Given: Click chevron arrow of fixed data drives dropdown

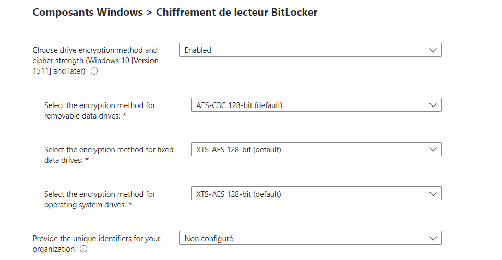Looking at the screenshot, I should (433, 149).
